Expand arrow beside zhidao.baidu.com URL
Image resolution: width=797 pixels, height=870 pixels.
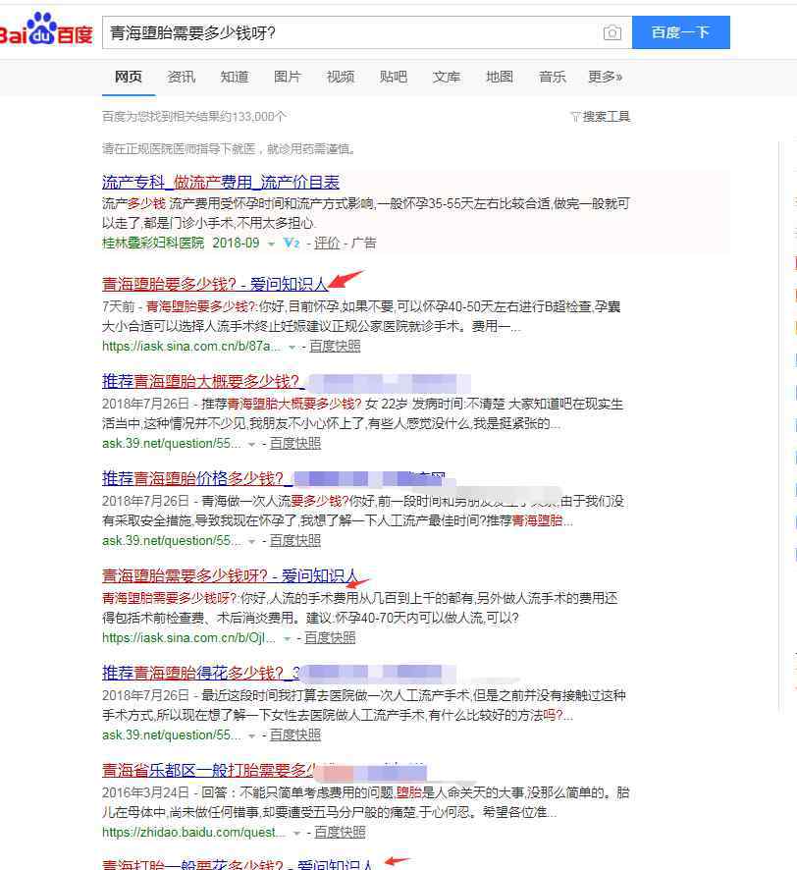(297, 833)
